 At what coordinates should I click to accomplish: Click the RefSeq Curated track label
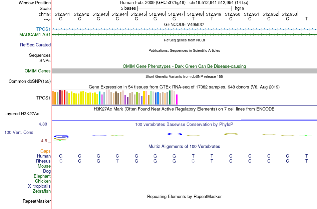coord(35,45)
